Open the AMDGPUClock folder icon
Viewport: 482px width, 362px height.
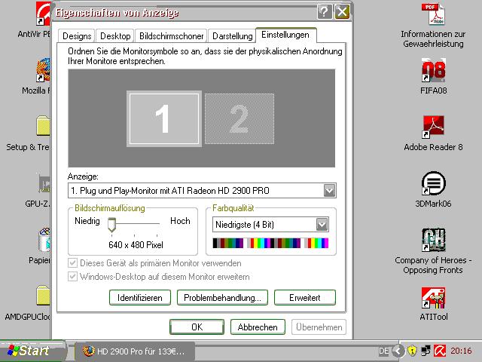(44, 296)
